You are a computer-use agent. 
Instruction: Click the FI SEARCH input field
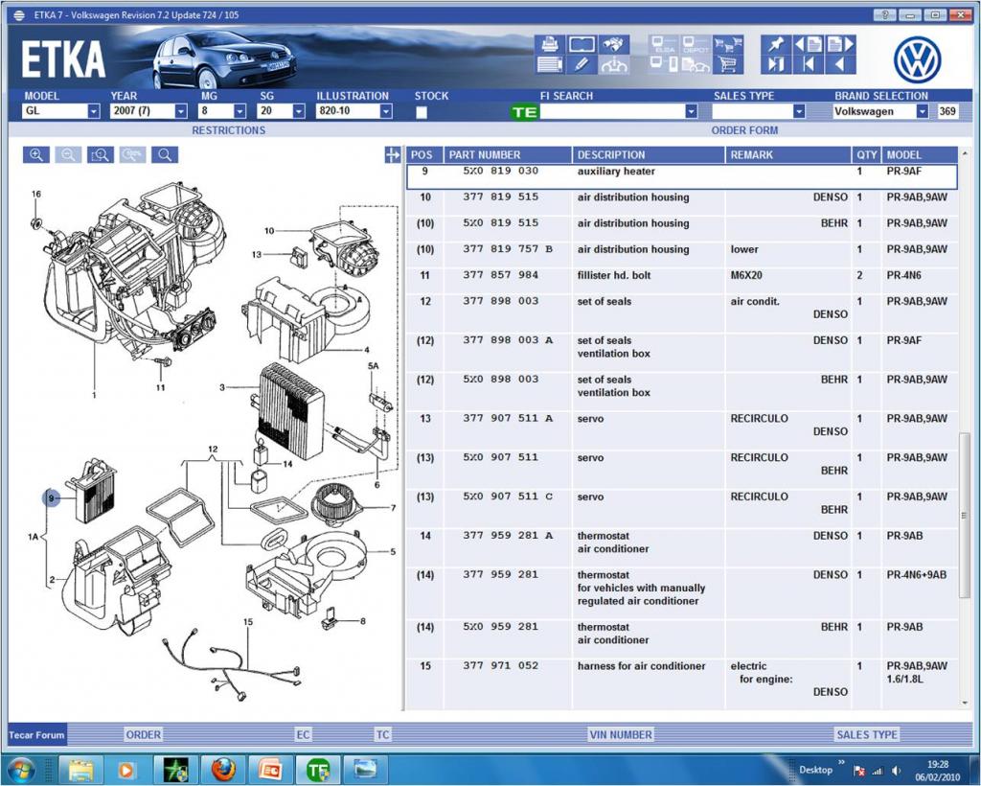coord(612,111)
